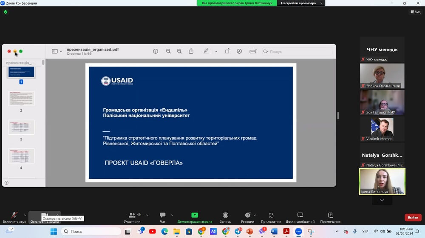Click the Windows taskbar search box

click(91, 232)
